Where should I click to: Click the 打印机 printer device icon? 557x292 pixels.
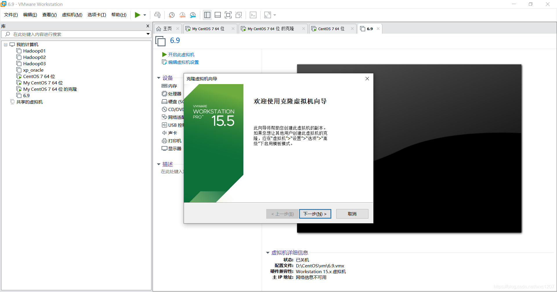pyautogui.click(x=164, y=141)
